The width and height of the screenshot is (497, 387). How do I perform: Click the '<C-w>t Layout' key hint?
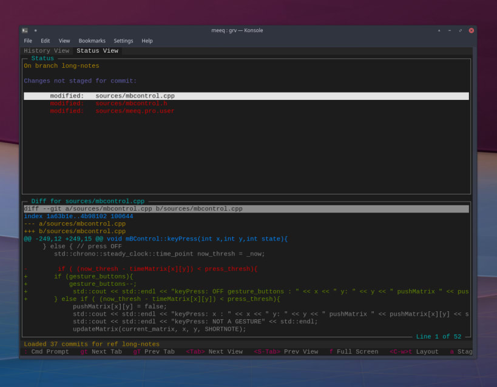tap(414, 352)
